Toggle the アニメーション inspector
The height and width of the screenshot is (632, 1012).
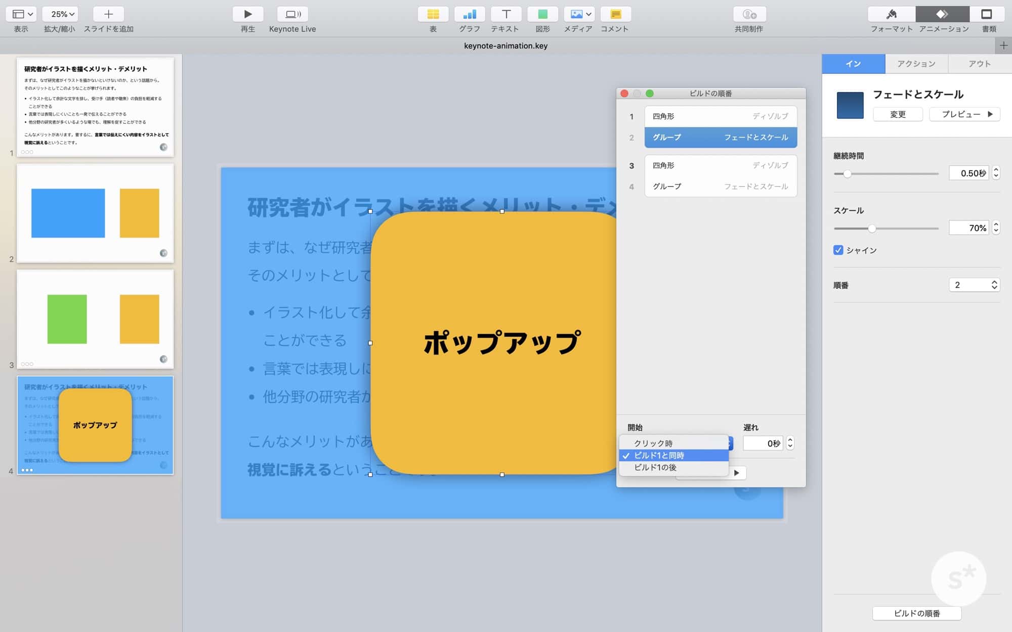pyautogui.click(x=942, y=14)
